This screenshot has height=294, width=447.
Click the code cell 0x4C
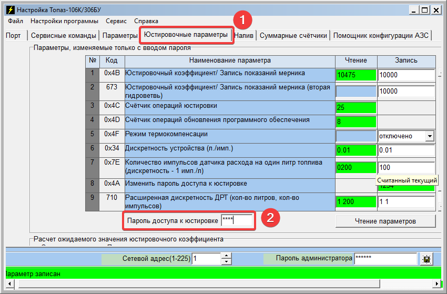[x=111, y=107]
